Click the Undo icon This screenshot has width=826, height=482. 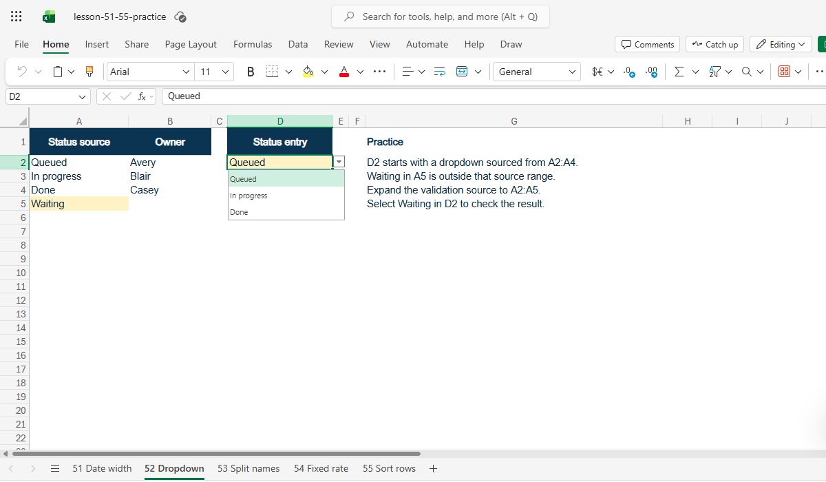(22, 72)
